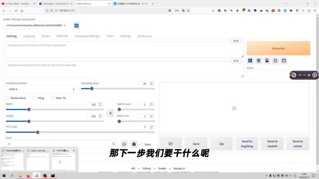
Task: Switch to the PNG Info tab
Action: (x=62, y=36)
